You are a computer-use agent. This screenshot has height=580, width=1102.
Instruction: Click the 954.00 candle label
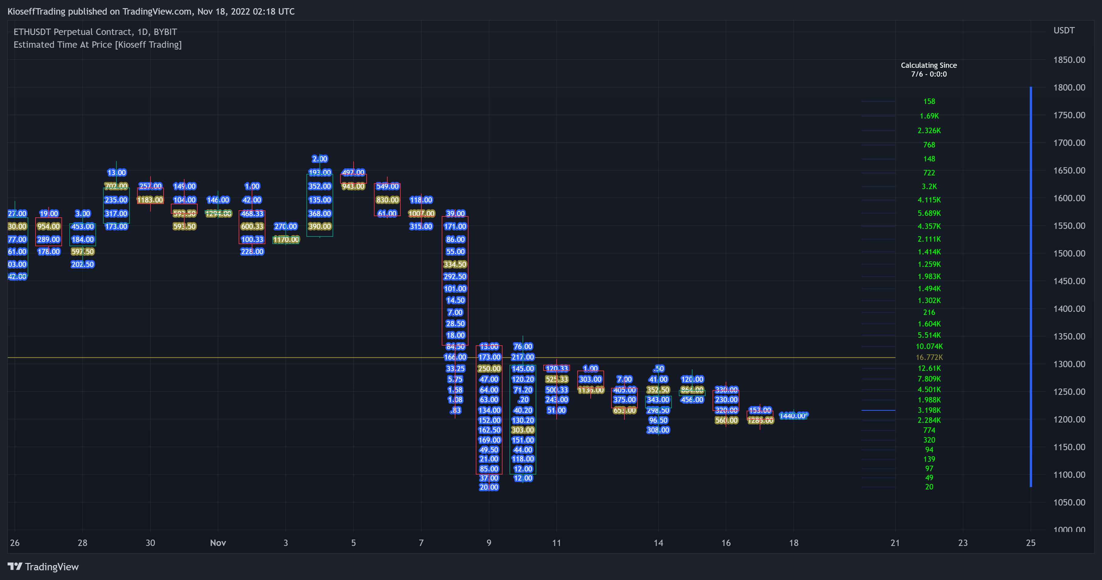49,226
